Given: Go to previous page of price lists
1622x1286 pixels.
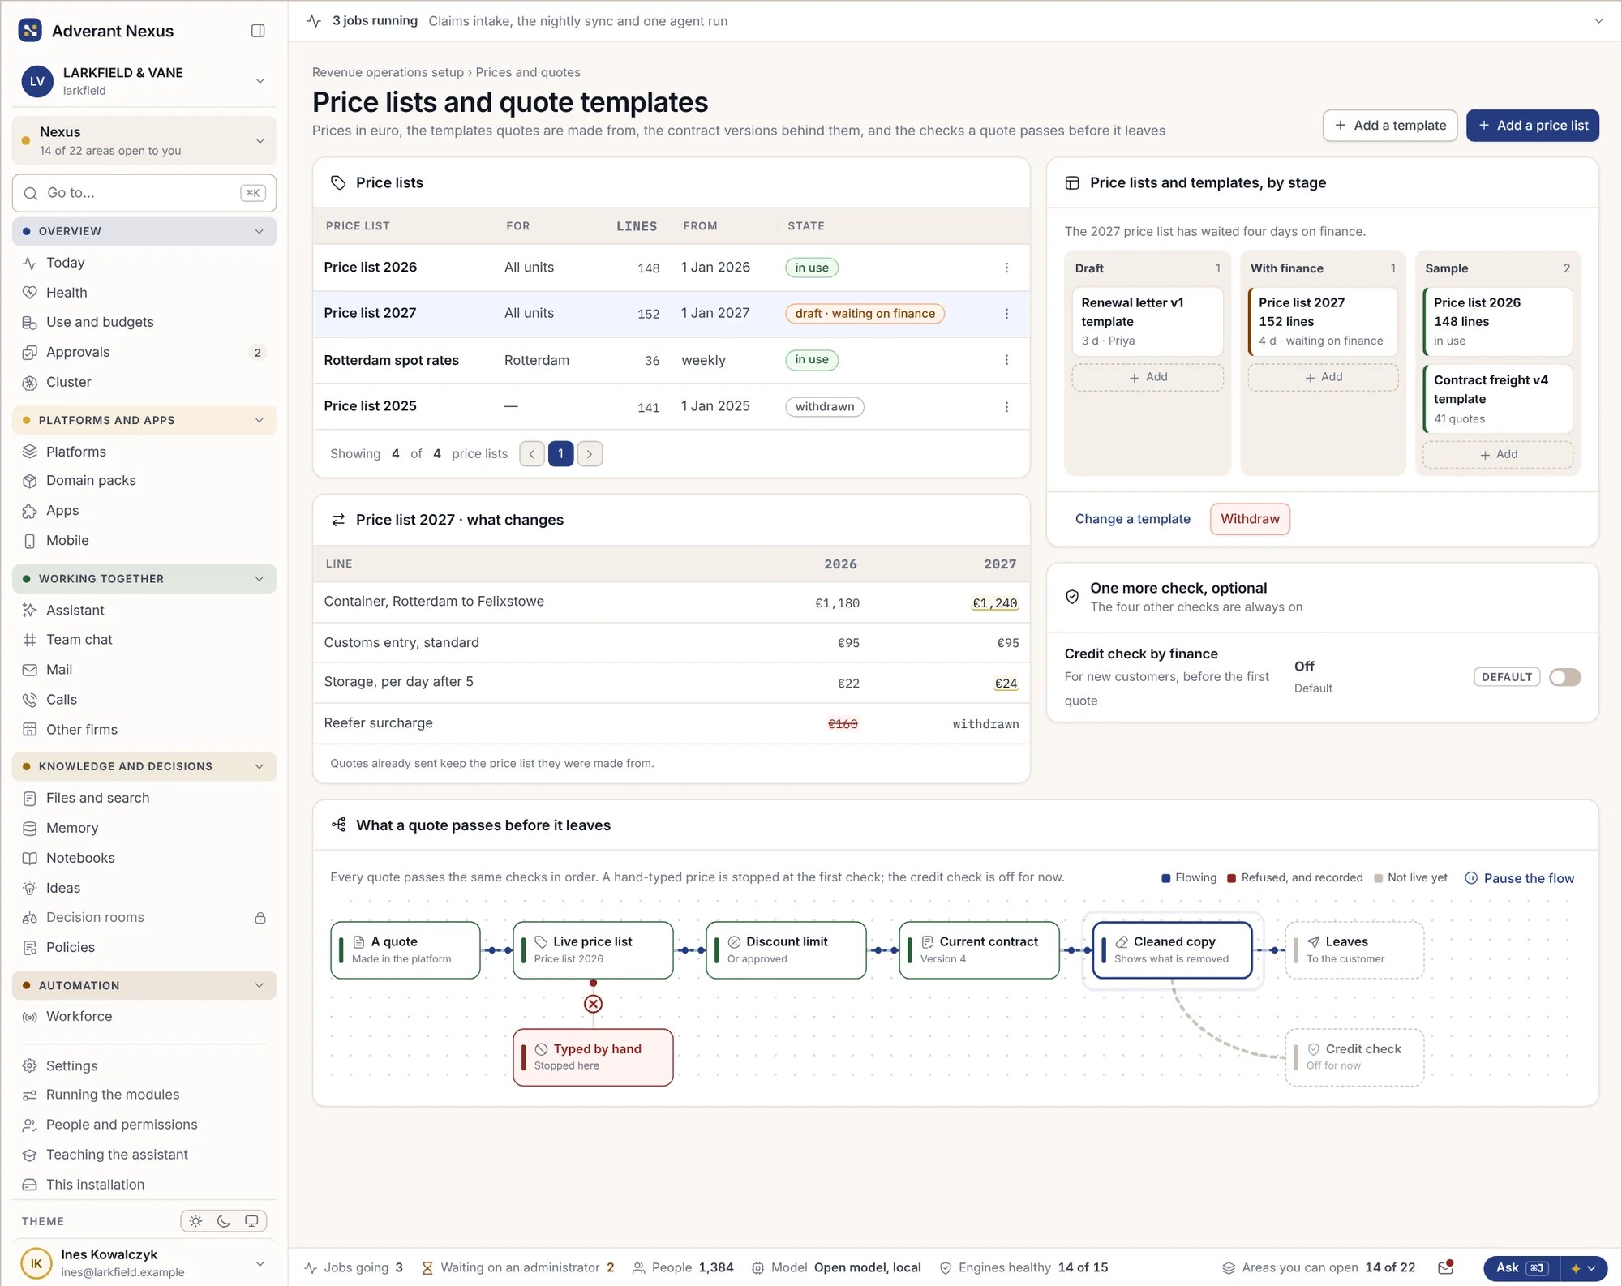Looking at the screenshot, I should point(532,454).
